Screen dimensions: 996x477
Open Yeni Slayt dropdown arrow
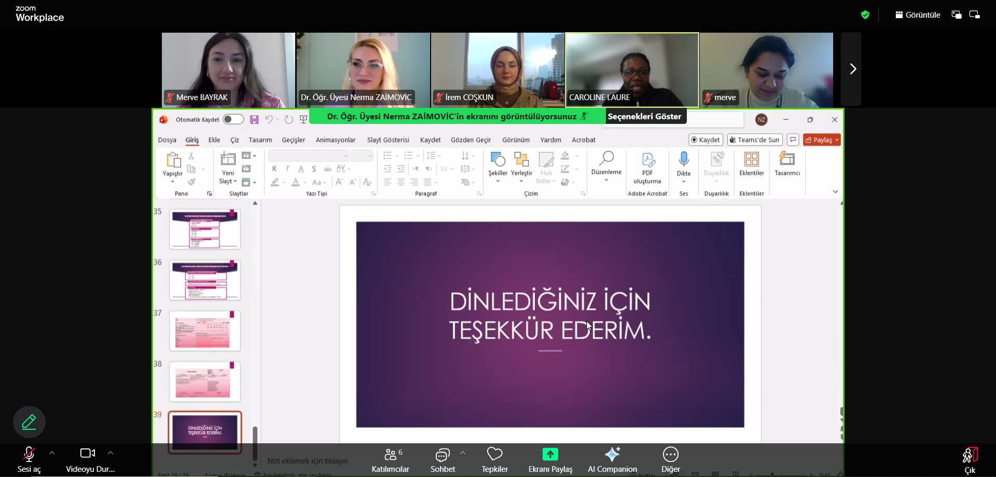(235, 181)
